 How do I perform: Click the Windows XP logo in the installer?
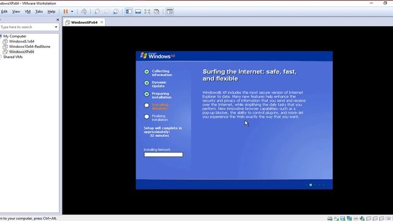(x=158, y=56)
